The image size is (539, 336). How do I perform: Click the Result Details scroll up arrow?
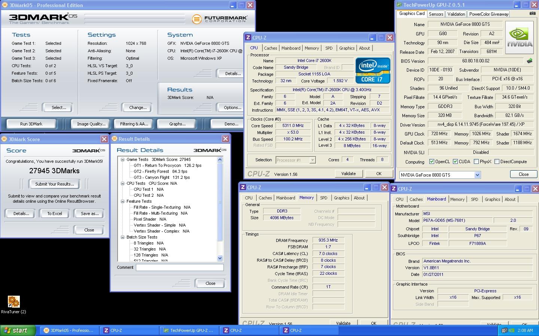pos(220,159)
